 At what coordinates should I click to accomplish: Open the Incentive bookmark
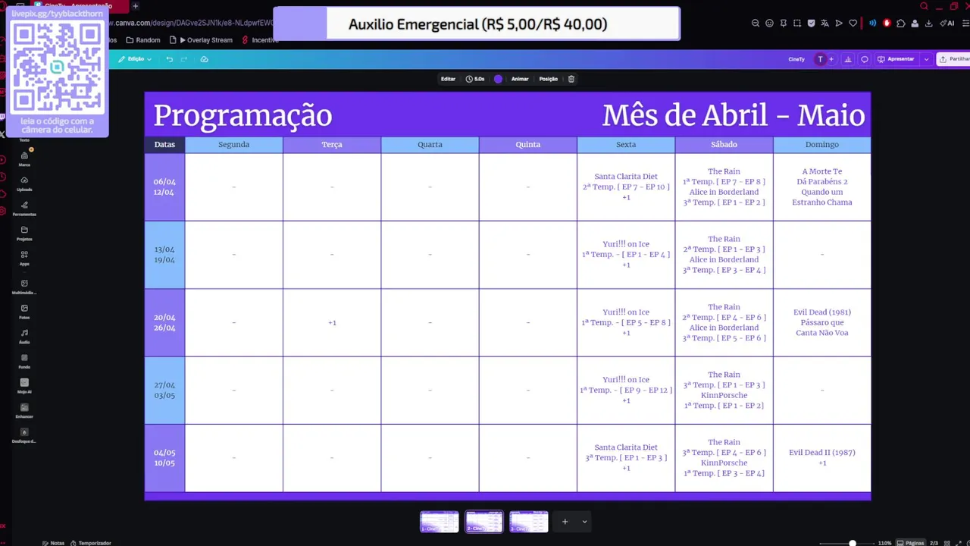pos(261,40)
